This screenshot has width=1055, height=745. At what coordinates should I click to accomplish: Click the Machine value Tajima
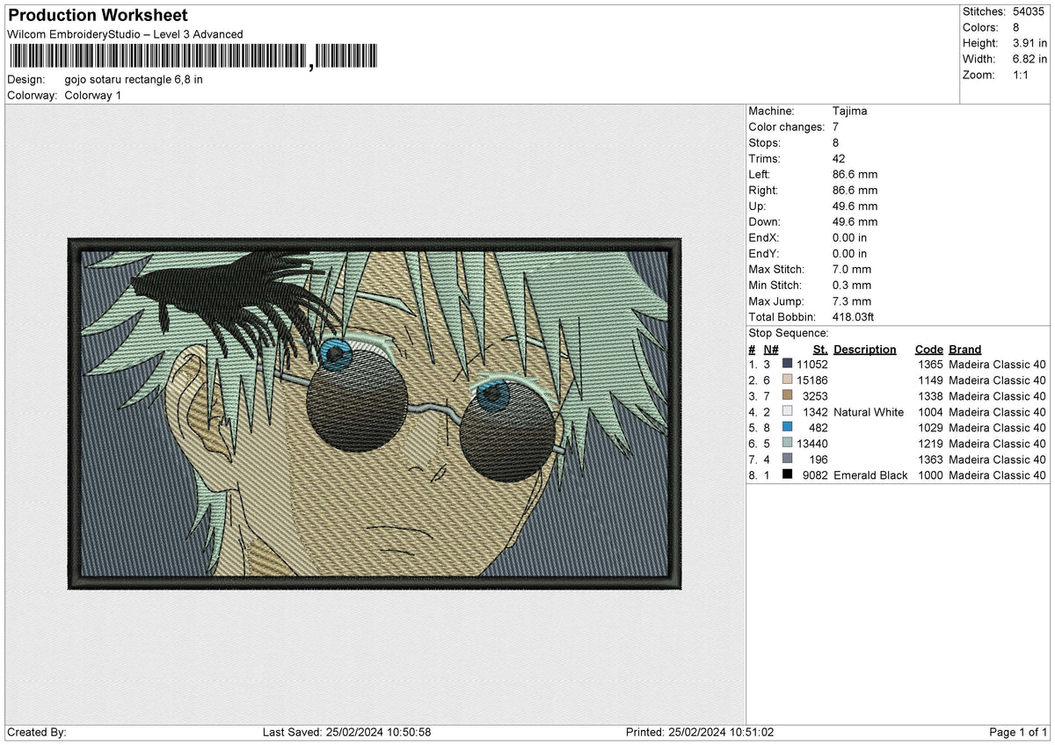849,112
